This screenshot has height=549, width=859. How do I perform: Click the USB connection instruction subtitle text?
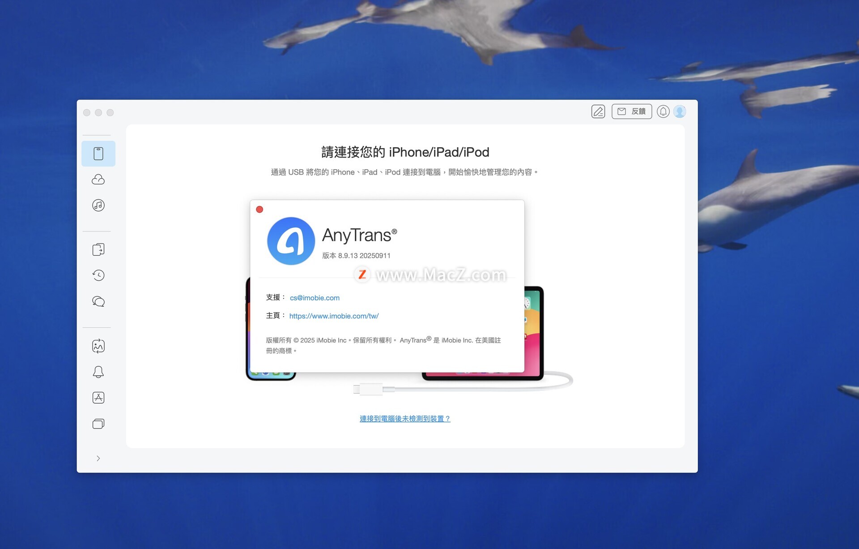404,172
